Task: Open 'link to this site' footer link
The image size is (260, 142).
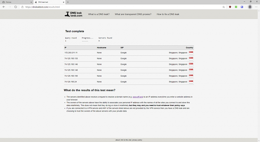Action: tap(126, 140)
